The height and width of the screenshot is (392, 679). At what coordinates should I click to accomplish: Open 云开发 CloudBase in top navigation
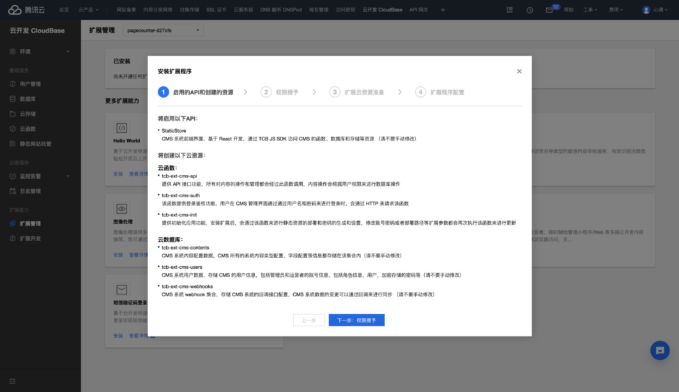[383, 10]
